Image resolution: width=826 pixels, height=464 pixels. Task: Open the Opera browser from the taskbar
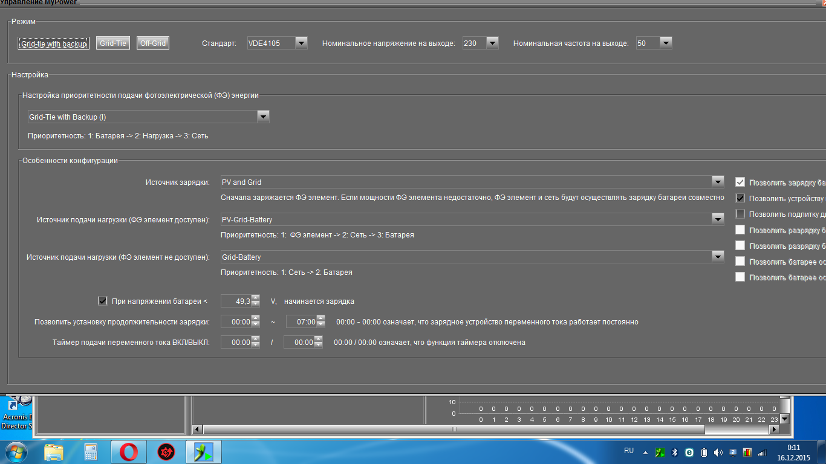(x=128, y=452)
